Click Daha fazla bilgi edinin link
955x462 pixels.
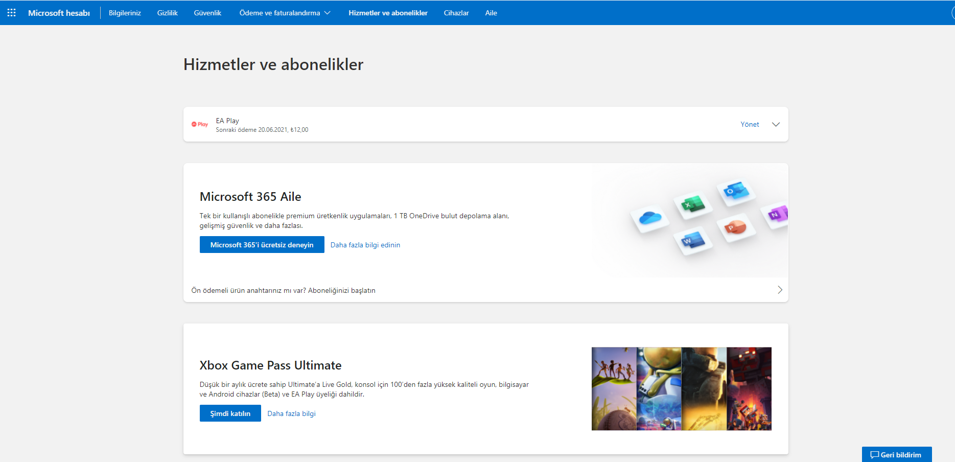pyautogui.click(x=365, y=245)
